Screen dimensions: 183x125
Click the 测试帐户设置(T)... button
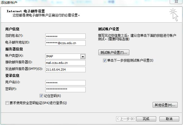pyautogui.click(x=114, y=52)
